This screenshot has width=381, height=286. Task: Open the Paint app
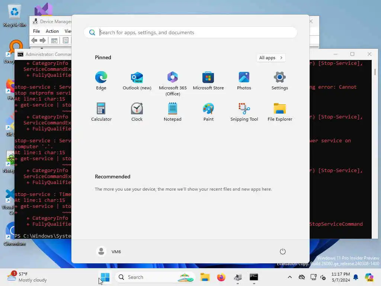click(x=208, y=112)
